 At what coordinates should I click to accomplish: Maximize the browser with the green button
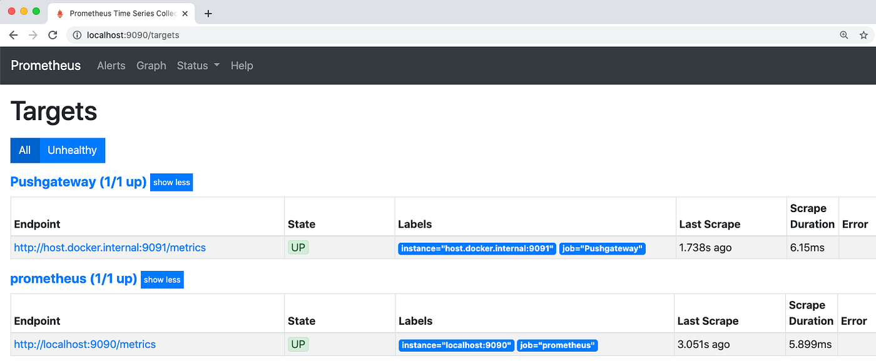coord(36,11)
